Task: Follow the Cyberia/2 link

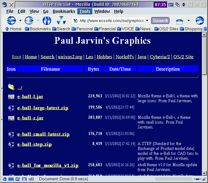Action: click(x=160, y=57)
